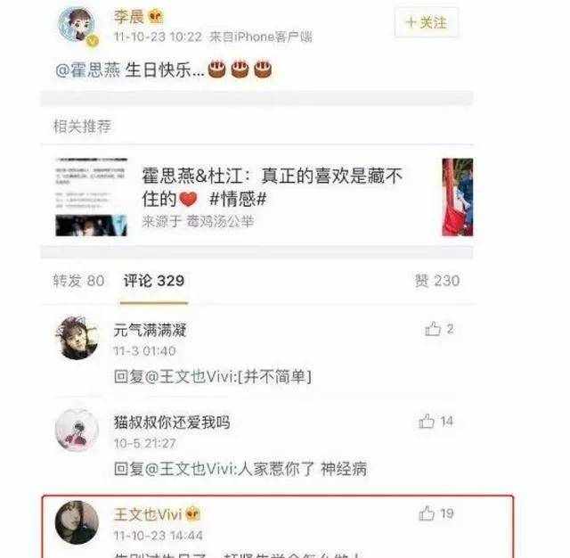Open 李晨's profile avatar
Image resolution: width=570 pixels, height=558 pixels.
pos(77,26)
